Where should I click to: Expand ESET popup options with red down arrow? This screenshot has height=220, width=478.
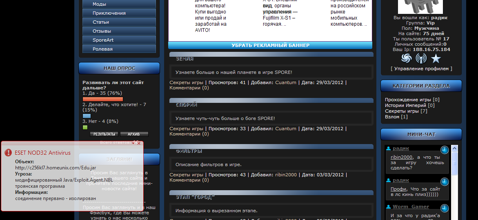(133, 143)
